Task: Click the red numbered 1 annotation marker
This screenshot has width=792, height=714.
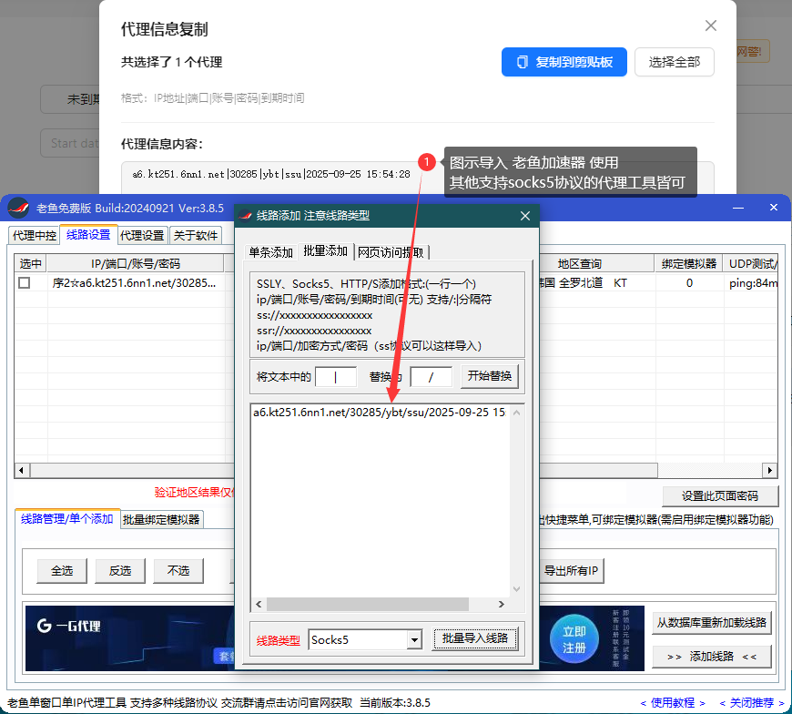Action: coord(427,162)
